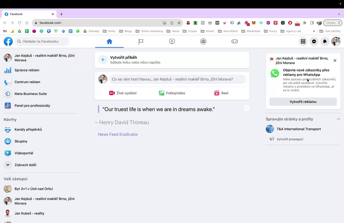Click the MetaMask fox extension icon

[x=253, y=23]
